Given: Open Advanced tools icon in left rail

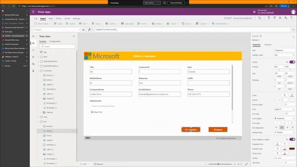Looking at the screenshot, I should (x=33, y=71).
